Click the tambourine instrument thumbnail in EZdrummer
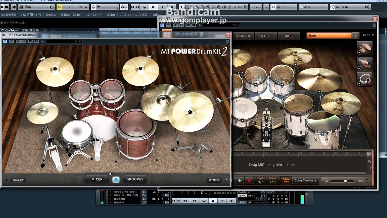Viewport: 387px width, 218px height. click(364, 79)
